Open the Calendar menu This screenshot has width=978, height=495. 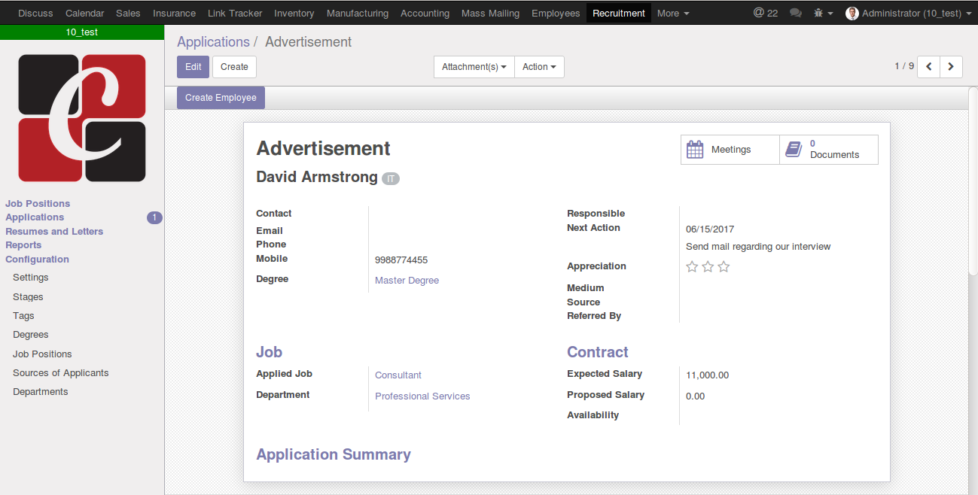click(85, 14)
